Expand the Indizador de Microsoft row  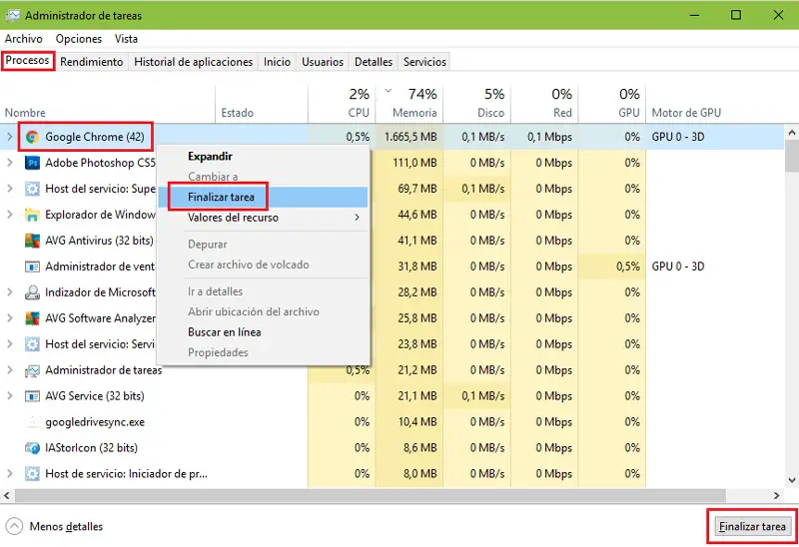click(9, 292)
